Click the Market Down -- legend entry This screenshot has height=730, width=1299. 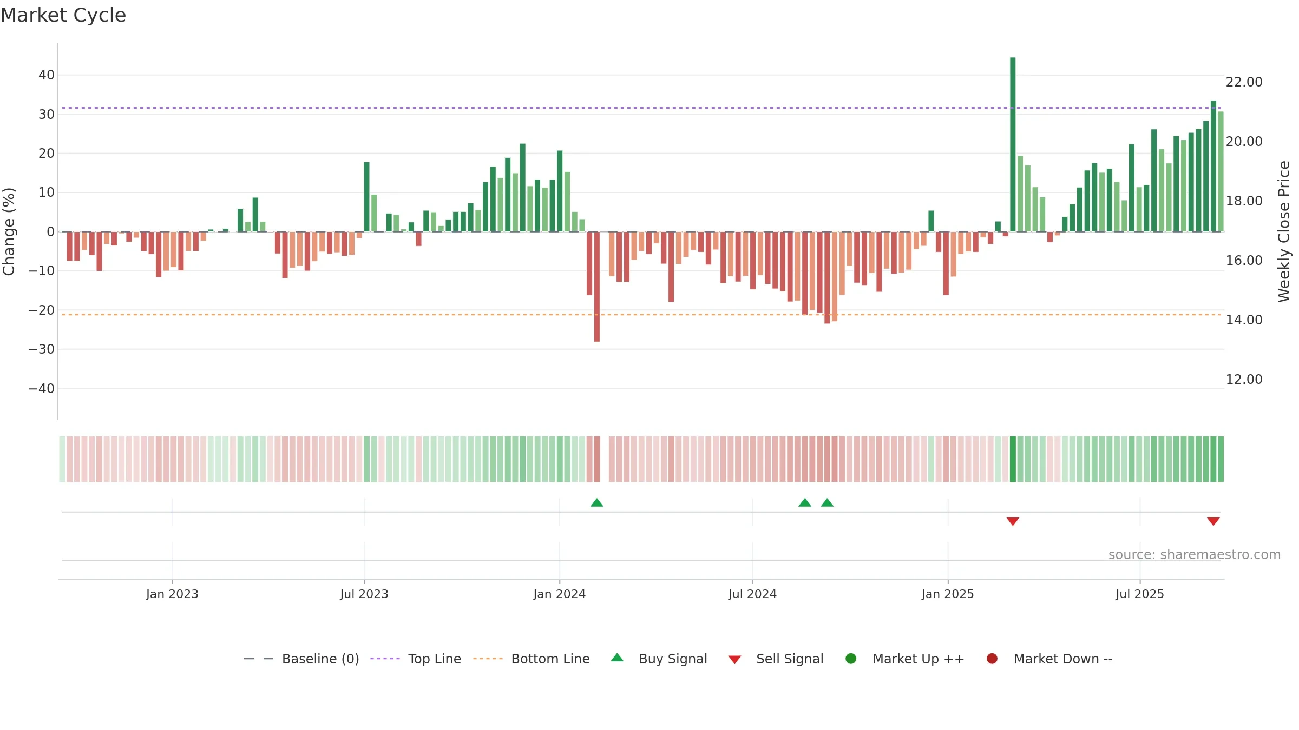point(1049,659)
